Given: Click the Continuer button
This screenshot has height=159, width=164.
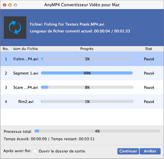Looking at the screenshot, I should [x=128, y=151].
